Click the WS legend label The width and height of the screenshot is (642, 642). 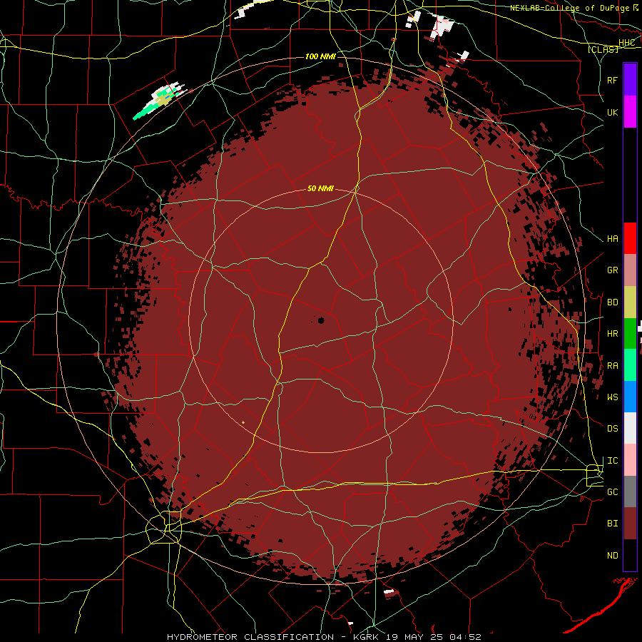(x=613, y=397)
